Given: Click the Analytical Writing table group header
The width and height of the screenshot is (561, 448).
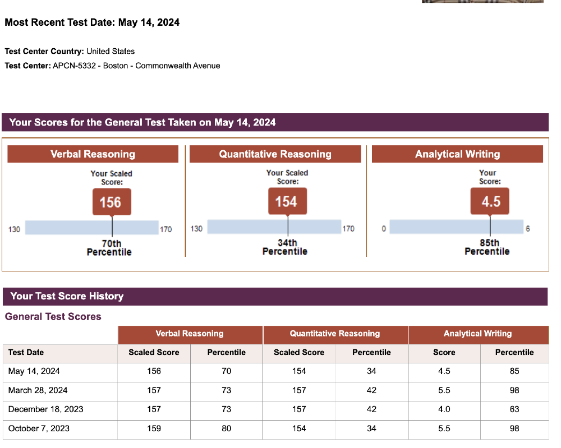Looking at the screenshot, I should click(x=478, y=334).
